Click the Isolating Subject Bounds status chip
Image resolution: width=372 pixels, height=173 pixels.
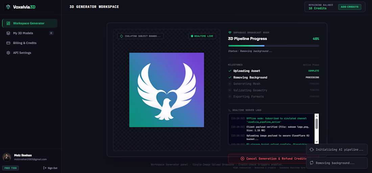click(x=140, y=36)
